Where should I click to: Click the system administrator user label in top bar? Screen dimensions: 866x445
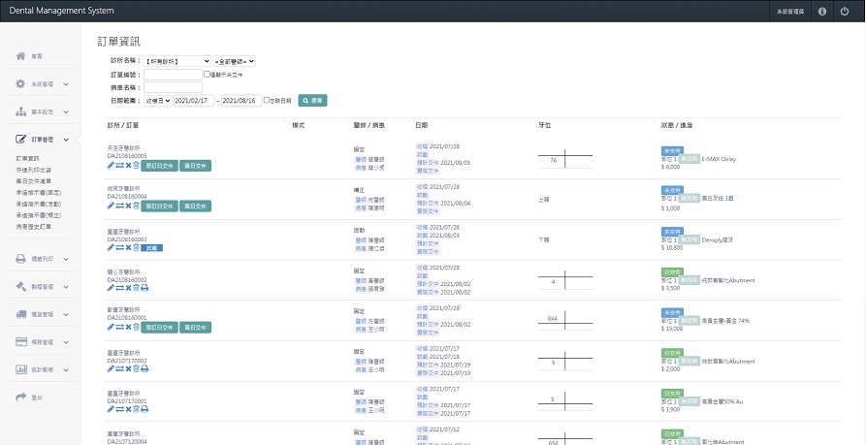(x=789, y=11)
